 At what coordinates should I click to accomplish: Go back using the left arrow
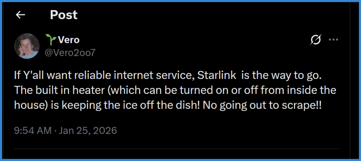pyautogui.click(x=20, y=15)
